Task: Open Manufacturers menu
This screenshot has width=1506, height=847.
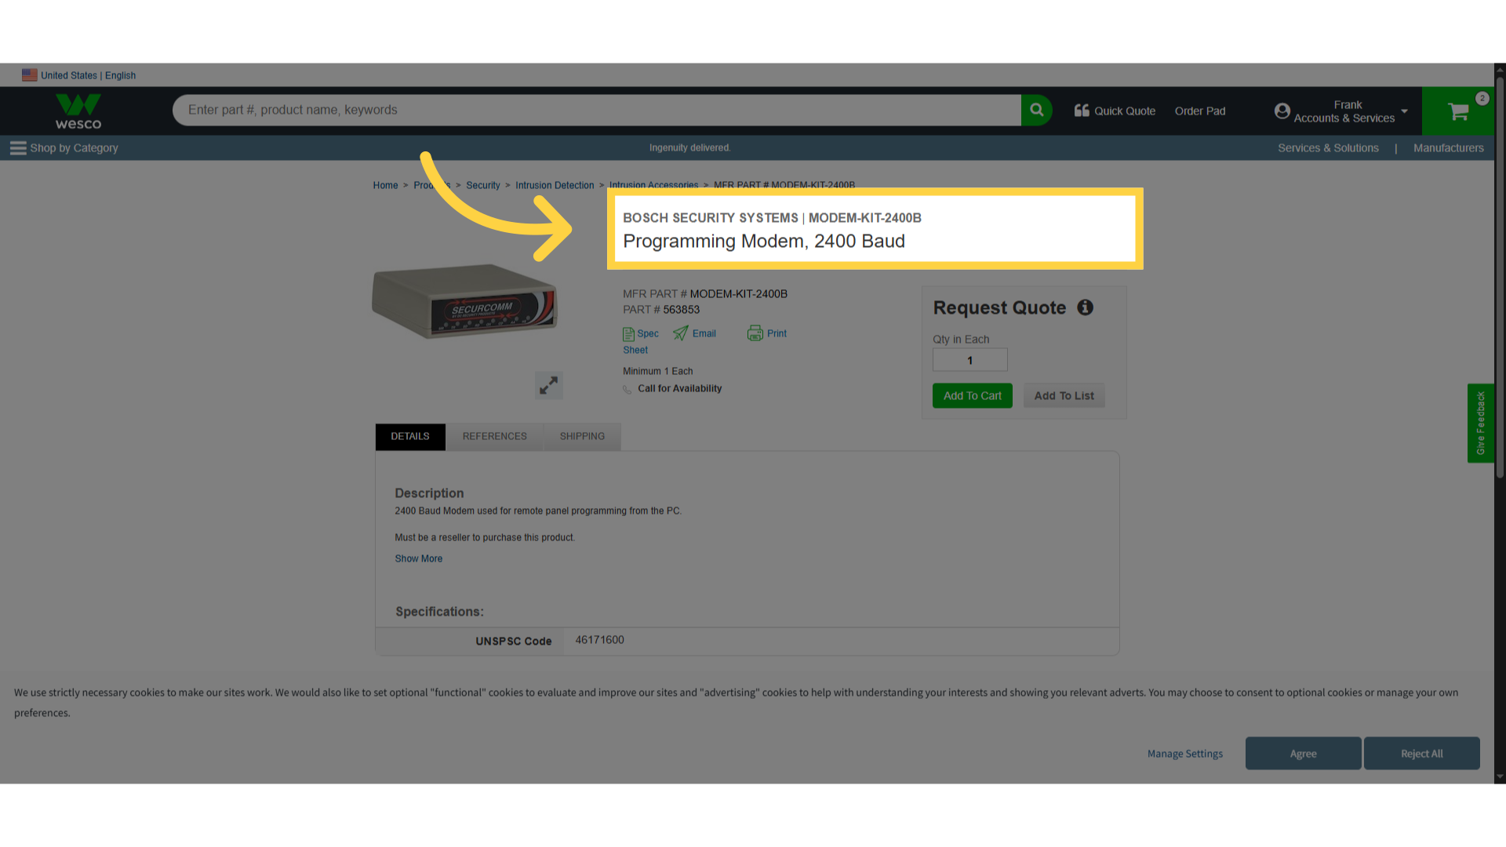Action: point(1448,148)
